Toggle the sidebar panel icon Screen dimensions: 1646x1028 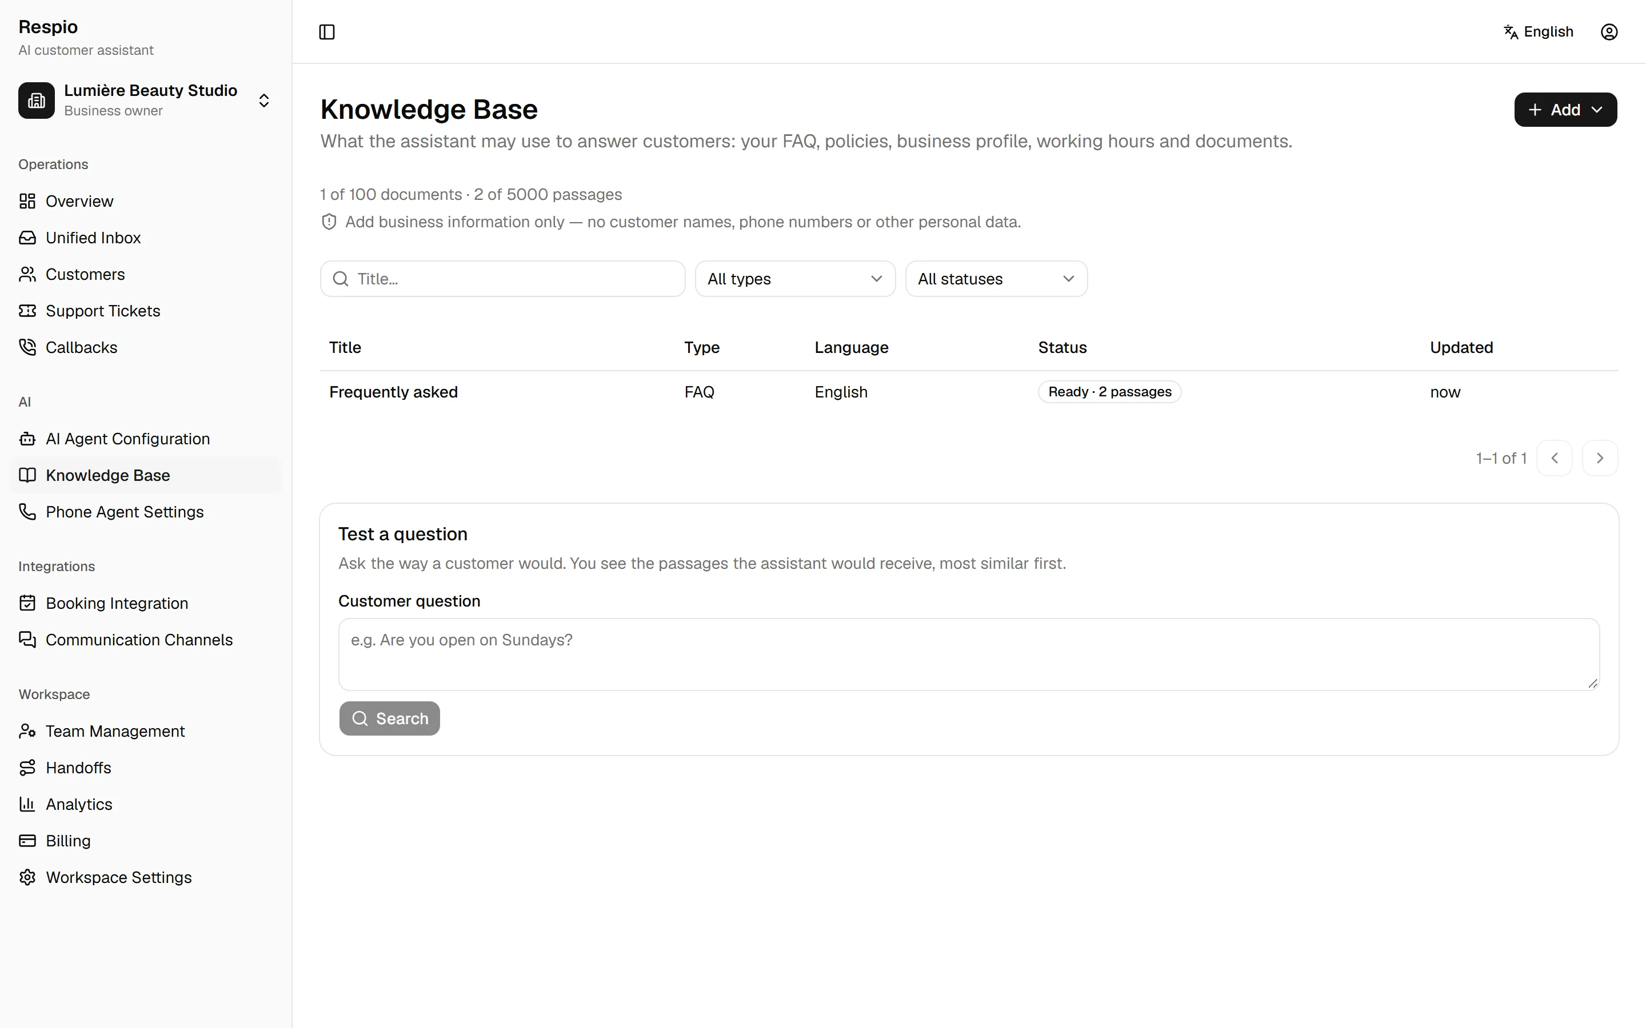click(327, 32)
